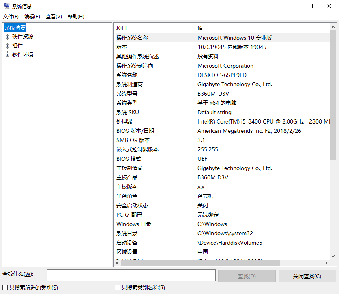Screen dimensions: 339x294
Task: Click the horizontal scrollbar right arrow
Action: 327,263
